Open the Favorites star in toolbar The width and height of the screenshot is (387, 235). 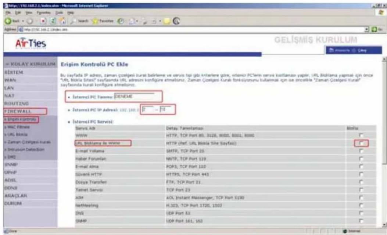point(103,21)
